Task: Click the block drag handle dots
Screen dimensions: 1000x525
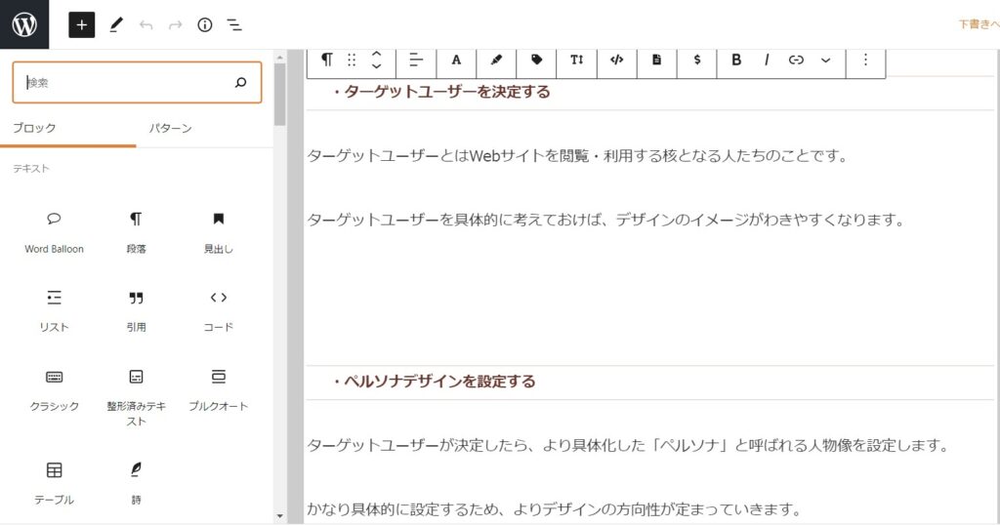Action: (352, 60)
